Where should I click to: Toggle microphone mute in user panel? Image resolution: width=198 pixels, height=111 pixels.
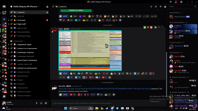(x=37, y=103)
